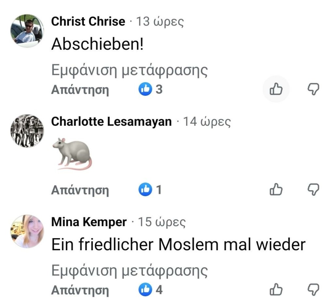Open the Mina Kemper profile name link
Screen dimensions: 334x304
[x=89, y=222]
